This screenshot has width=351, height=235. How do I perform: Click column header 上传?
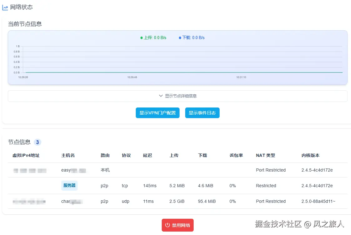click(174, 155)
